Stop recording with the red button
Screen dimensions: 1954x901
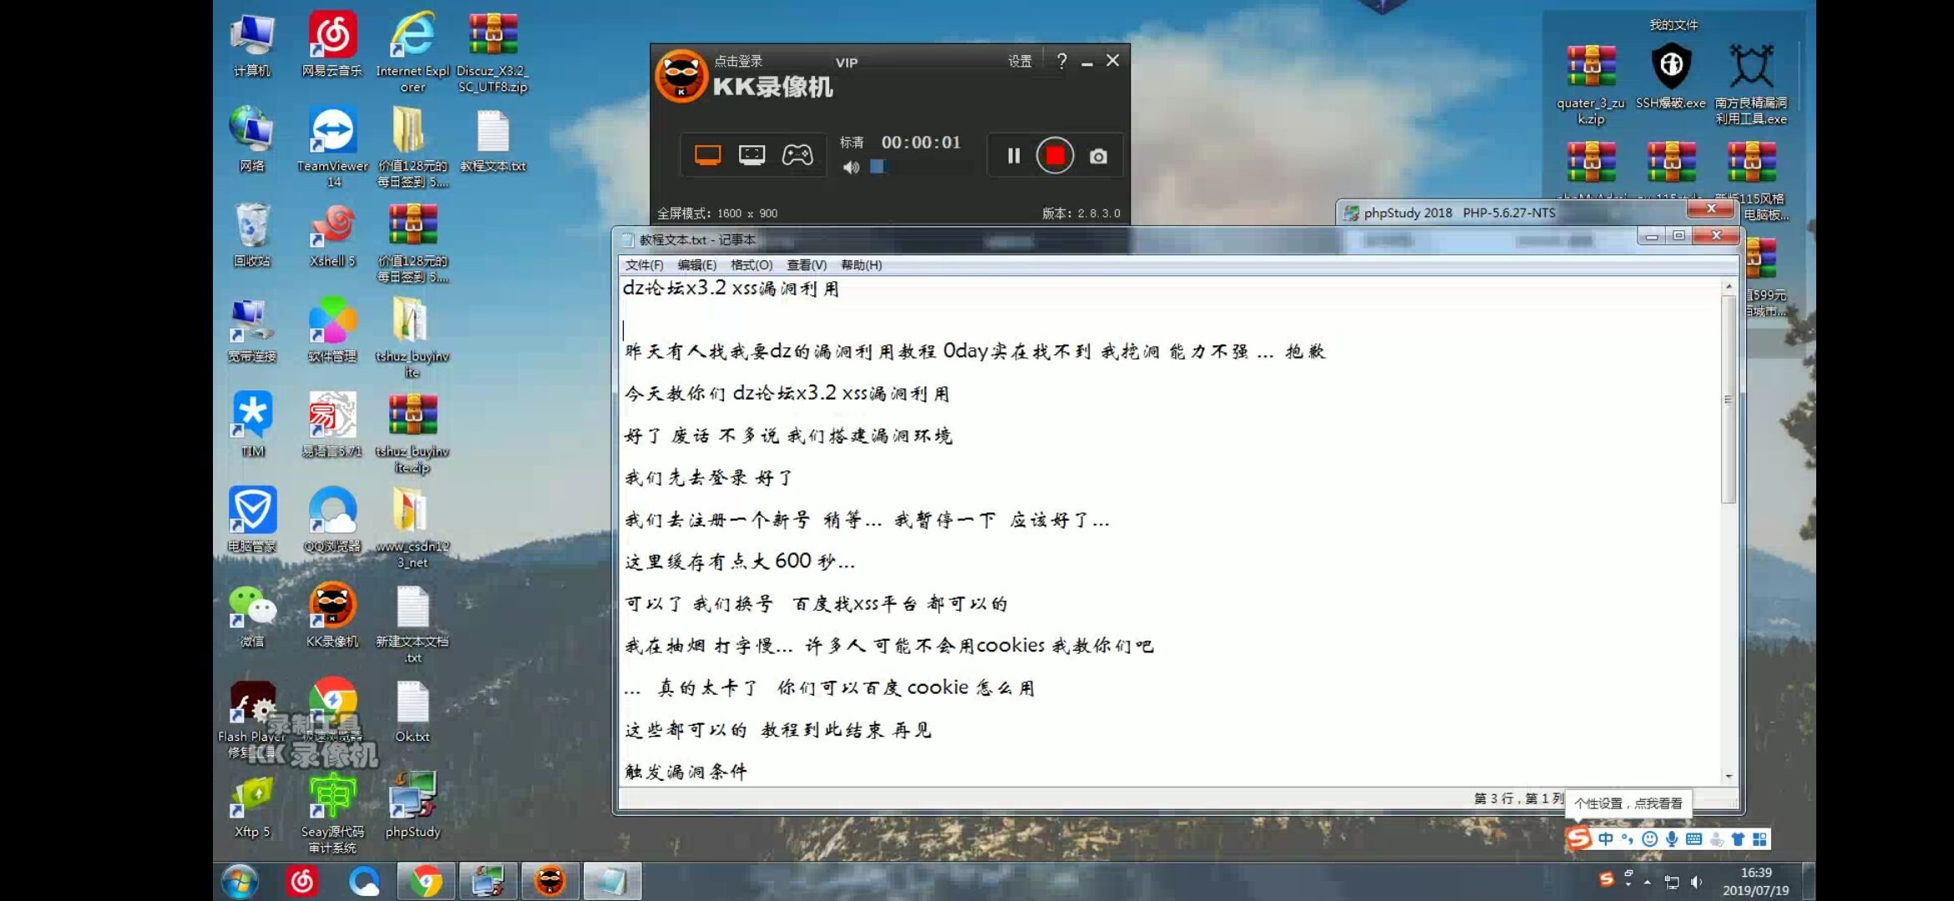coord(1055,156)
